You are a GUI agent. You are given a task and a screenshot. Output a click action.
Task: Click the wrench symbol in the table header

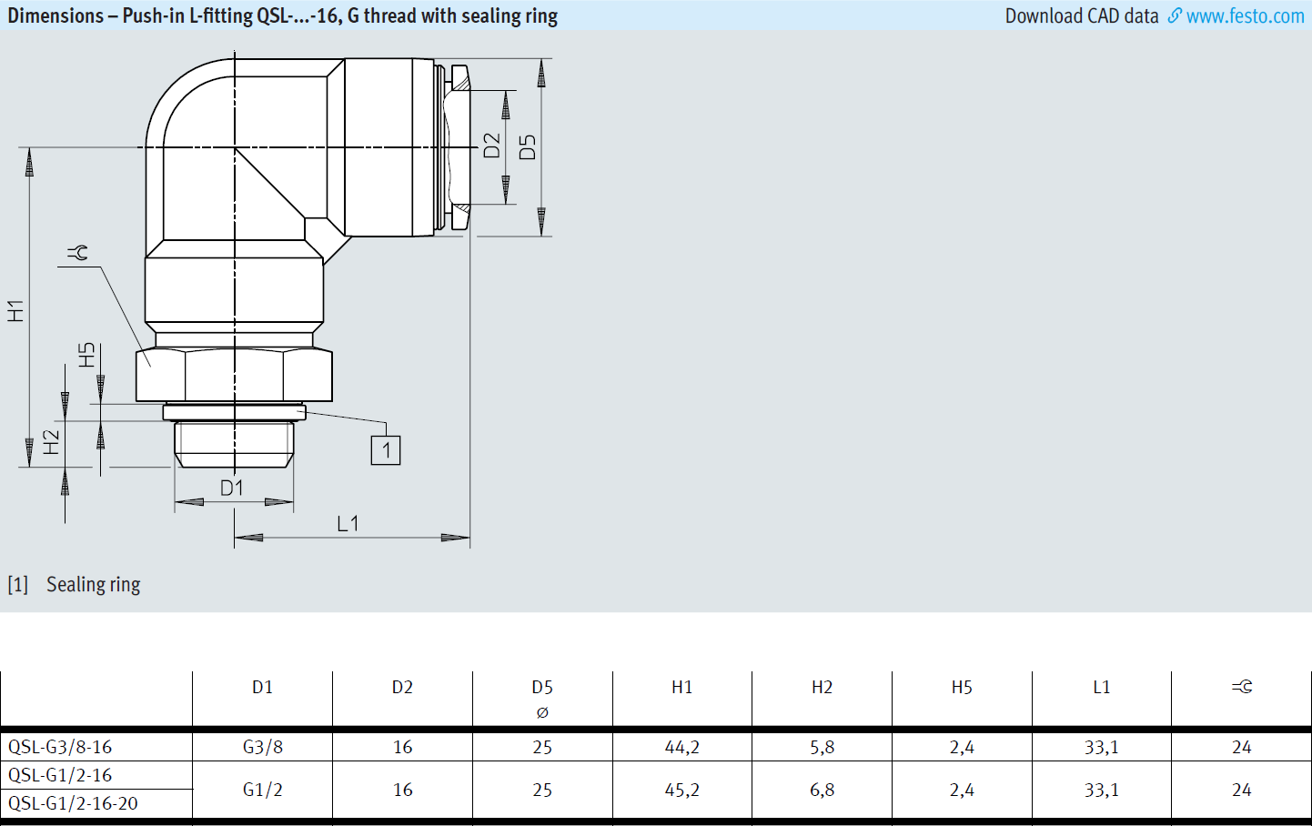1242,687
